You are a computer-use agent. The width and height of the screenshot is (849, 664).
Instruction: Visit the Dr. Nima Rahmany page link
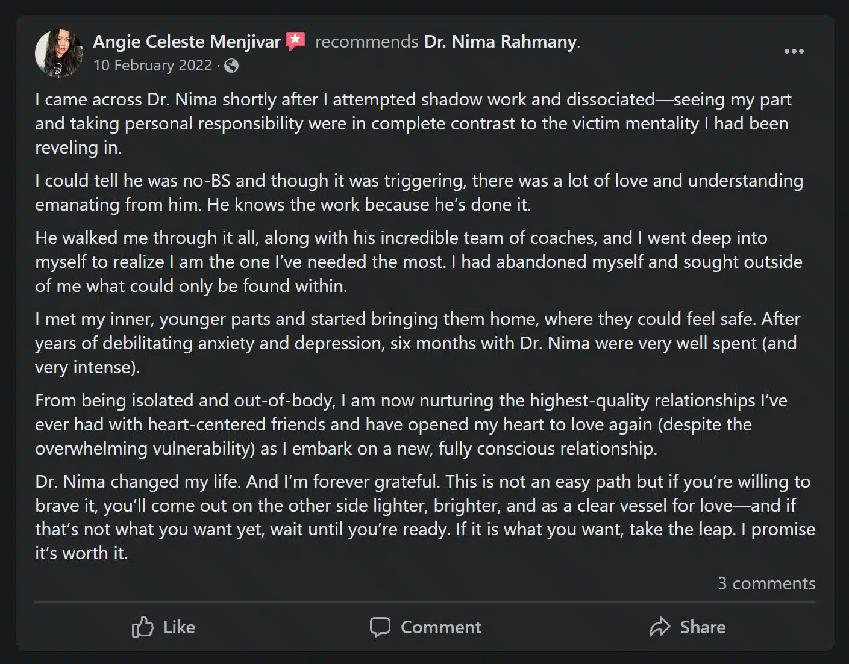coord(501,42)
